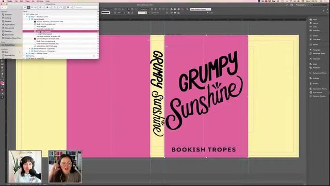Switch Finder to list view
This screenshot has width=330, height=186.
tap(28, 7)
